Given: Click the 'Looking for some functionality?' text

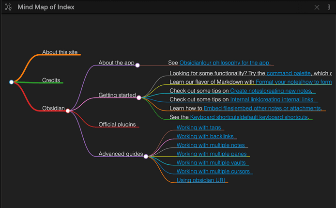Looking at the screenshot, I should tap(208, 73).
